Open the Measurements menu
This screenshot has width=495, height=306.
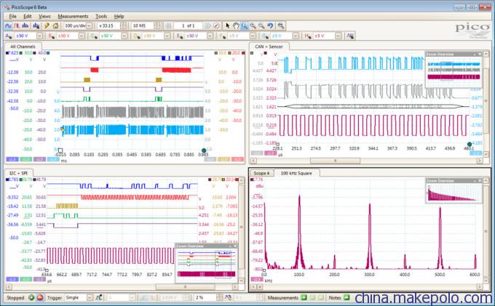coord(73,17)
